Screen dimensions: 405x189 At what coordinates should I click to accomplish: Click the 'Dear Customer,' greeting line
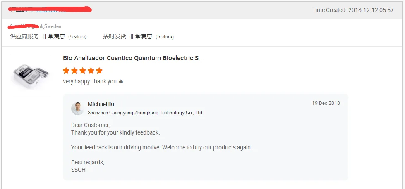pos(90,125)
